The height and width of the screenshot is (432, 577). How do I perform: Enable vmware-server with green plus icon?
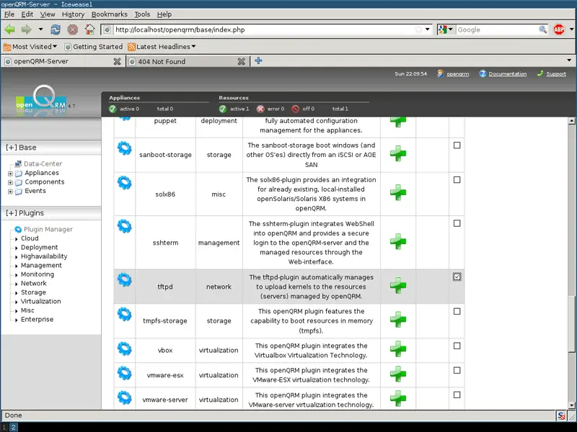tap(398, 399)
